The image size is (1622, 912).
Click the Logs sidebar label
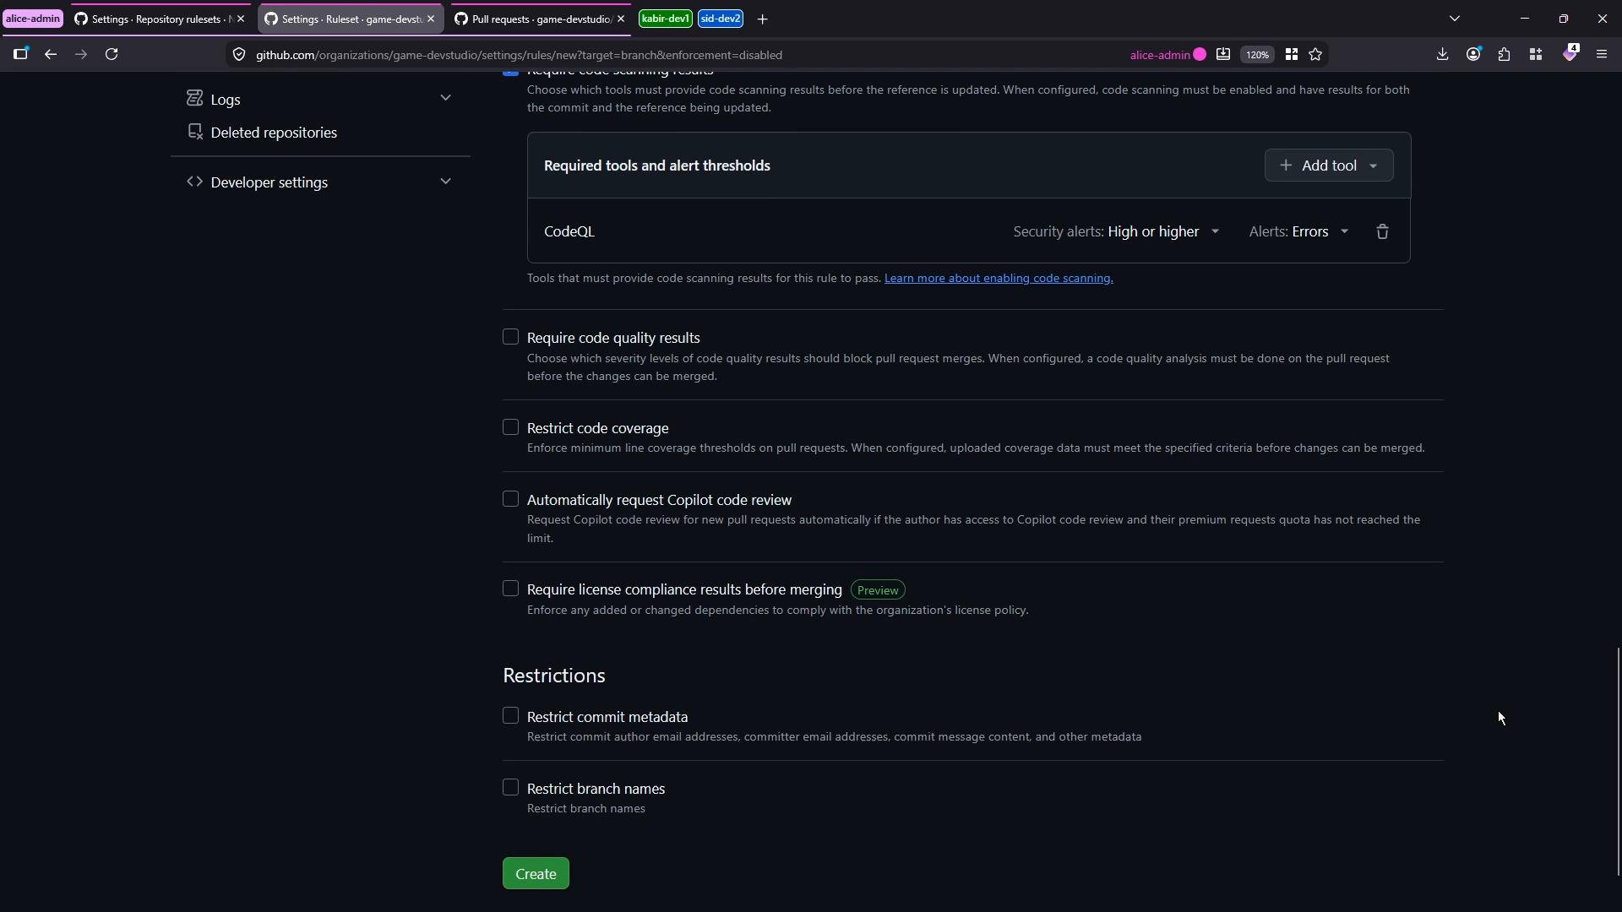coord(226,100)
